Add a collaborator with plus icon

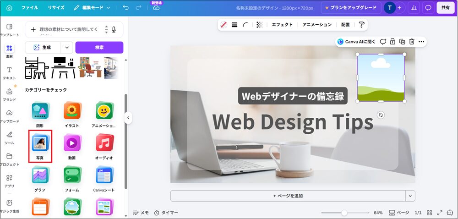399,8
